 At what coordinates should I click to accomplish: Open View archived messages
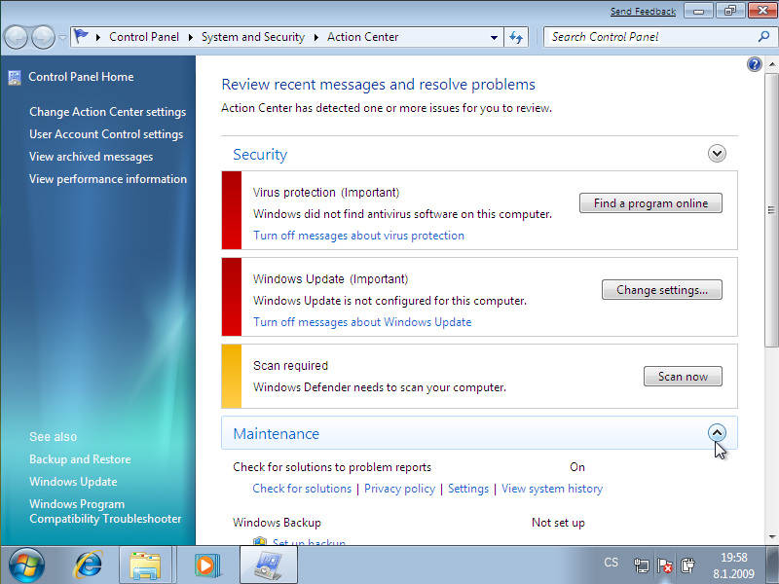click(x=91, y=157)
